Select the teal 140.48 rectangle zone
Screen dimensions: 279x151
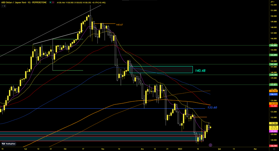point(161,70)
